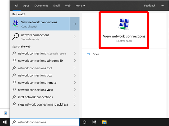
Task: Click View network connections icon in best match
Action: [16, 24]
